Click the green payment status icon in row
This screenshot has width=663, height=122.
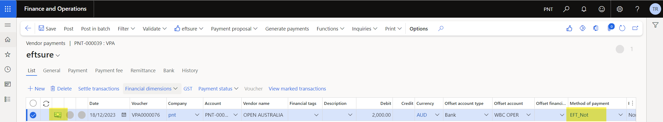pos(58,115)
